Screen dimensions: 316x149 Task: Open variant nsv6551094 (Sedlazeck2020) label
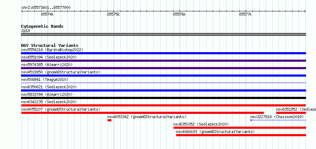pyautogui.click(x=49, y=57)
